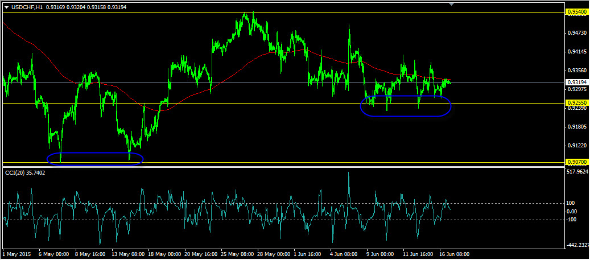
Task: Click the 0.94145 price axis value
Action: click(577, 52)
